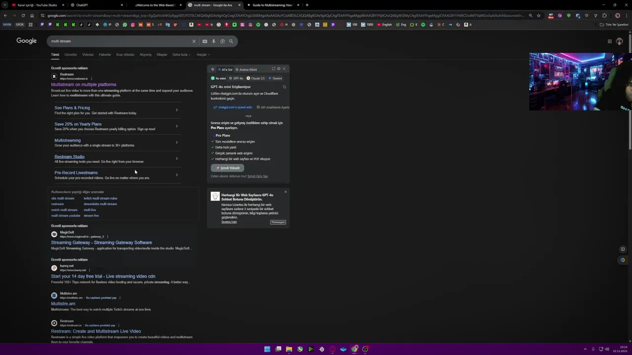Open the tab search dropdown arrow
This screenshot has height=355, width=632.
[x=5, y=5]
